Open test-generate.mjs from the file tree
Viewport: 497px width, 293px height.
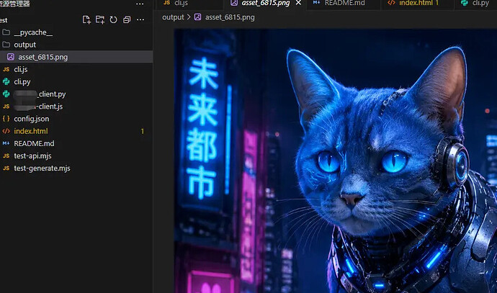pyautogui.click(x=76, y=168)
